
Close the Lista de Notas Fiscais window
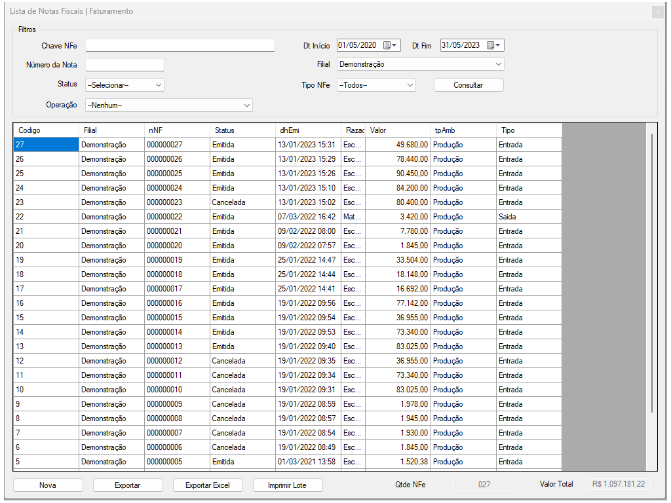click(x=657, y=12)
